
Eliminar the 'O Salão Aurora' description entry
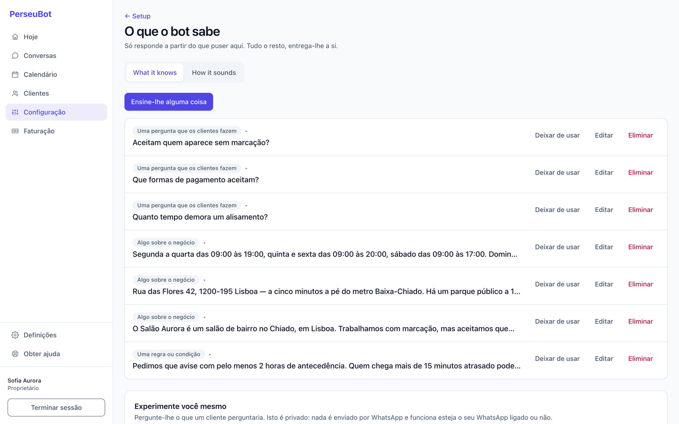(x=640, y=321)
